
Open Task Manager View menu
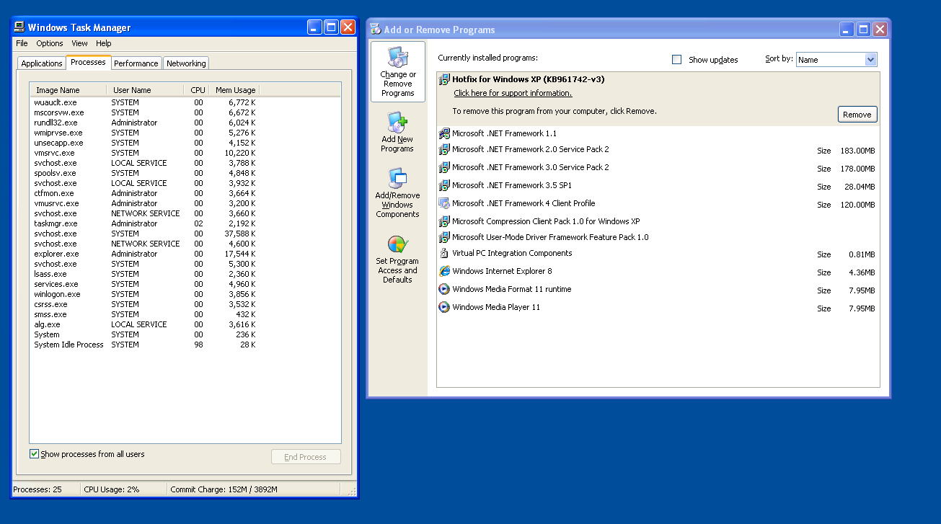click(79, 43)
